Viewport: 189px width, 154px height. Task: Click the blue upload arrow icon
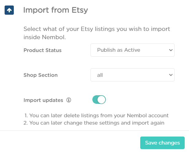tap(9, 10)
